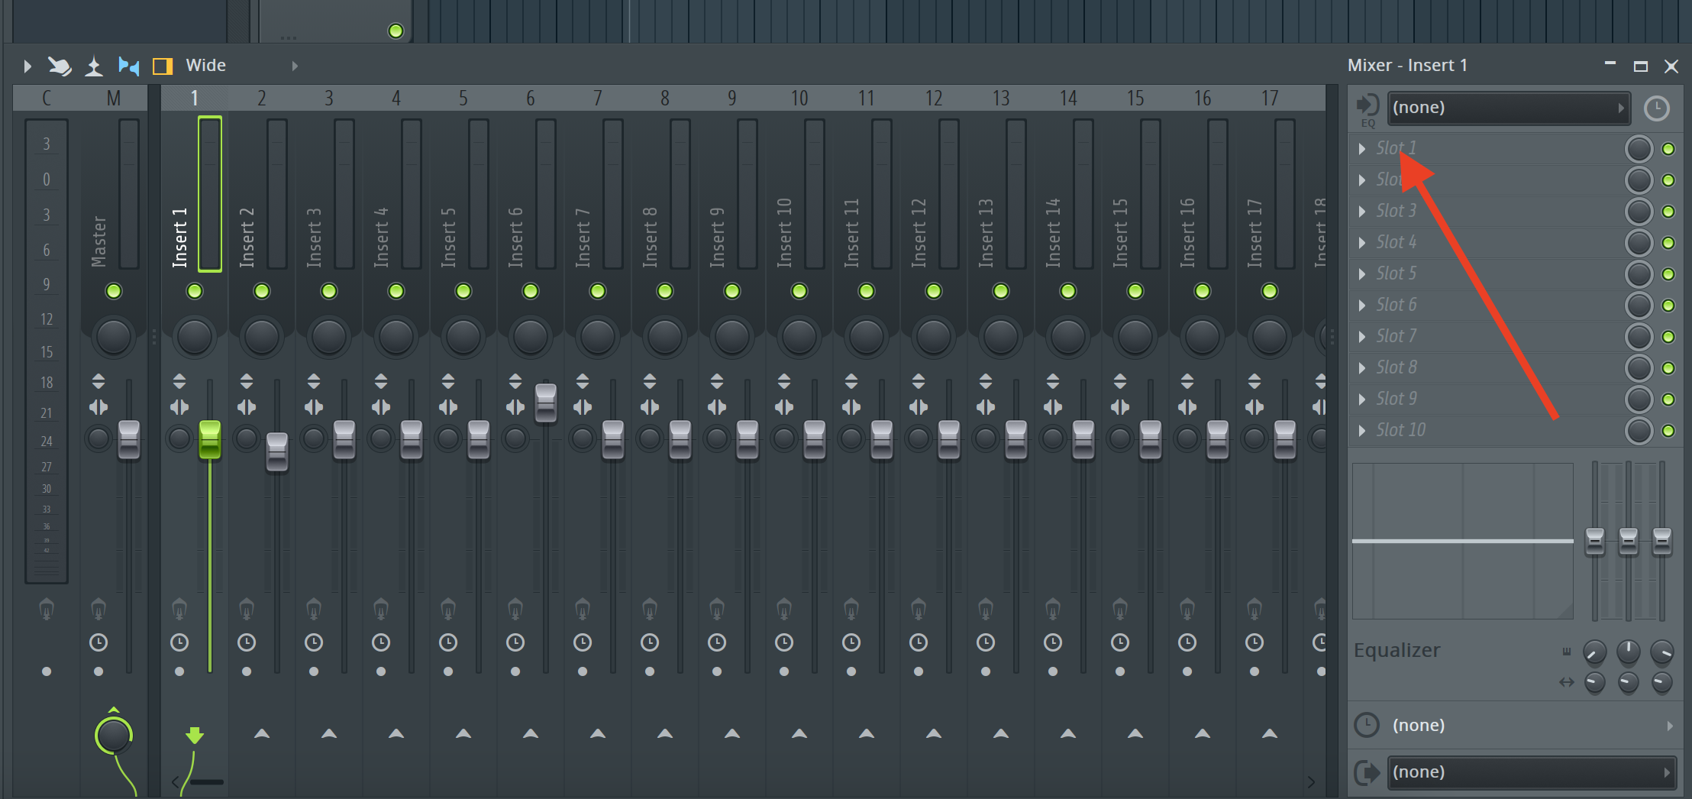1692x799 pixels.
Task: Swap left-right channels on Insert 5
Action: click(448, 407)
